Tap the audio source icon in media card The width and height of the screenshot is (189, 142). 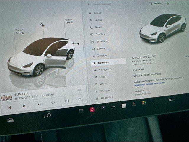79,90
